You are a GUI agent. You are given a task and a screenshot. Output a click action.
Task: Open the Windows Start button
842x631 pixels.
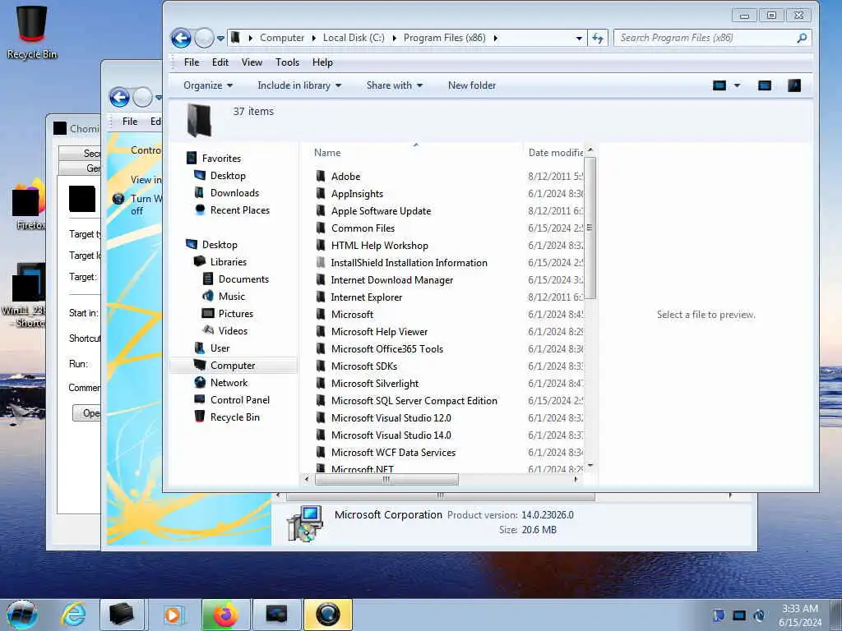(x=22, y=615)
